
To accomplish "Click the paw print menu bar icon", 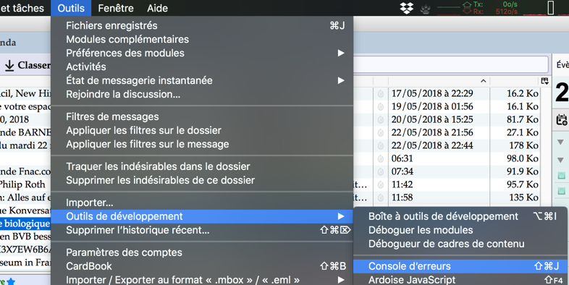I will (425, 9).
